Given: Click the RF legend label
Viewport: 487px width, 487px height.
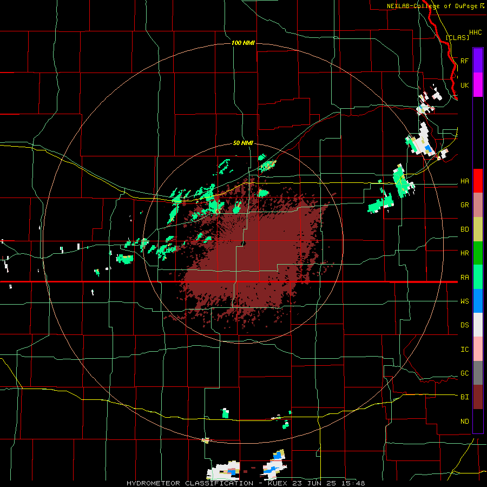Looking at the screenshot, I should (464, 61).
